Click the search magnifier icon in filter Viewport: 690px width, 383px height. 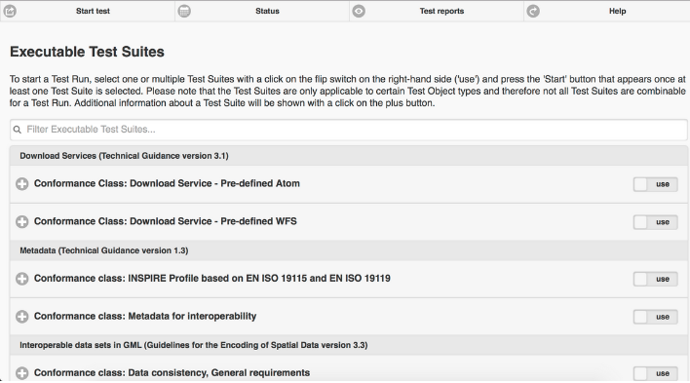[18, 130]
